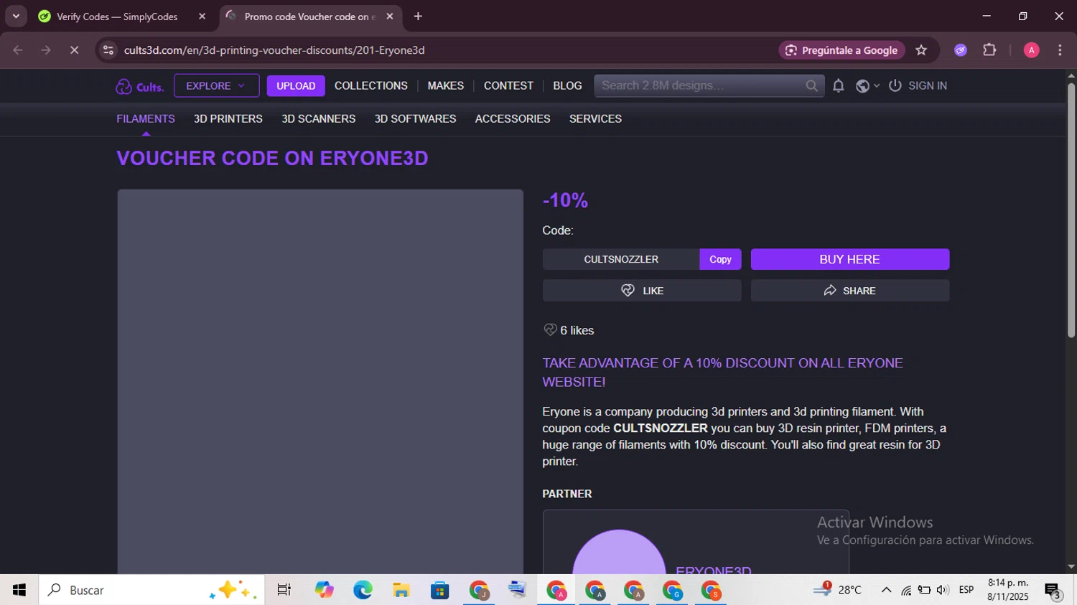Click the BUY HERE button
The height and width of the screenshot is (605, 1077).
tap(850, 259)
